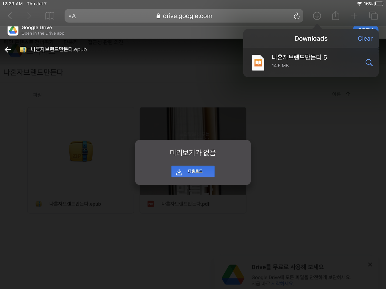Open the Downloads list icon
Image resolution: width=386 pixels, height=289 pixels.
317,16
